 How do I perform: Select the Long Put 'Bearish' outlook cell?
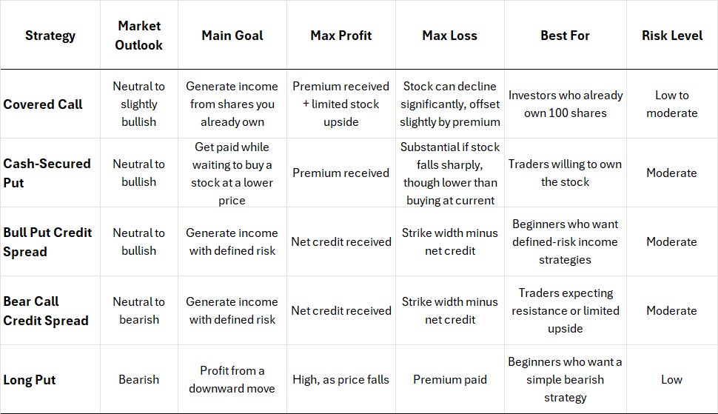(x=139, y=380)
